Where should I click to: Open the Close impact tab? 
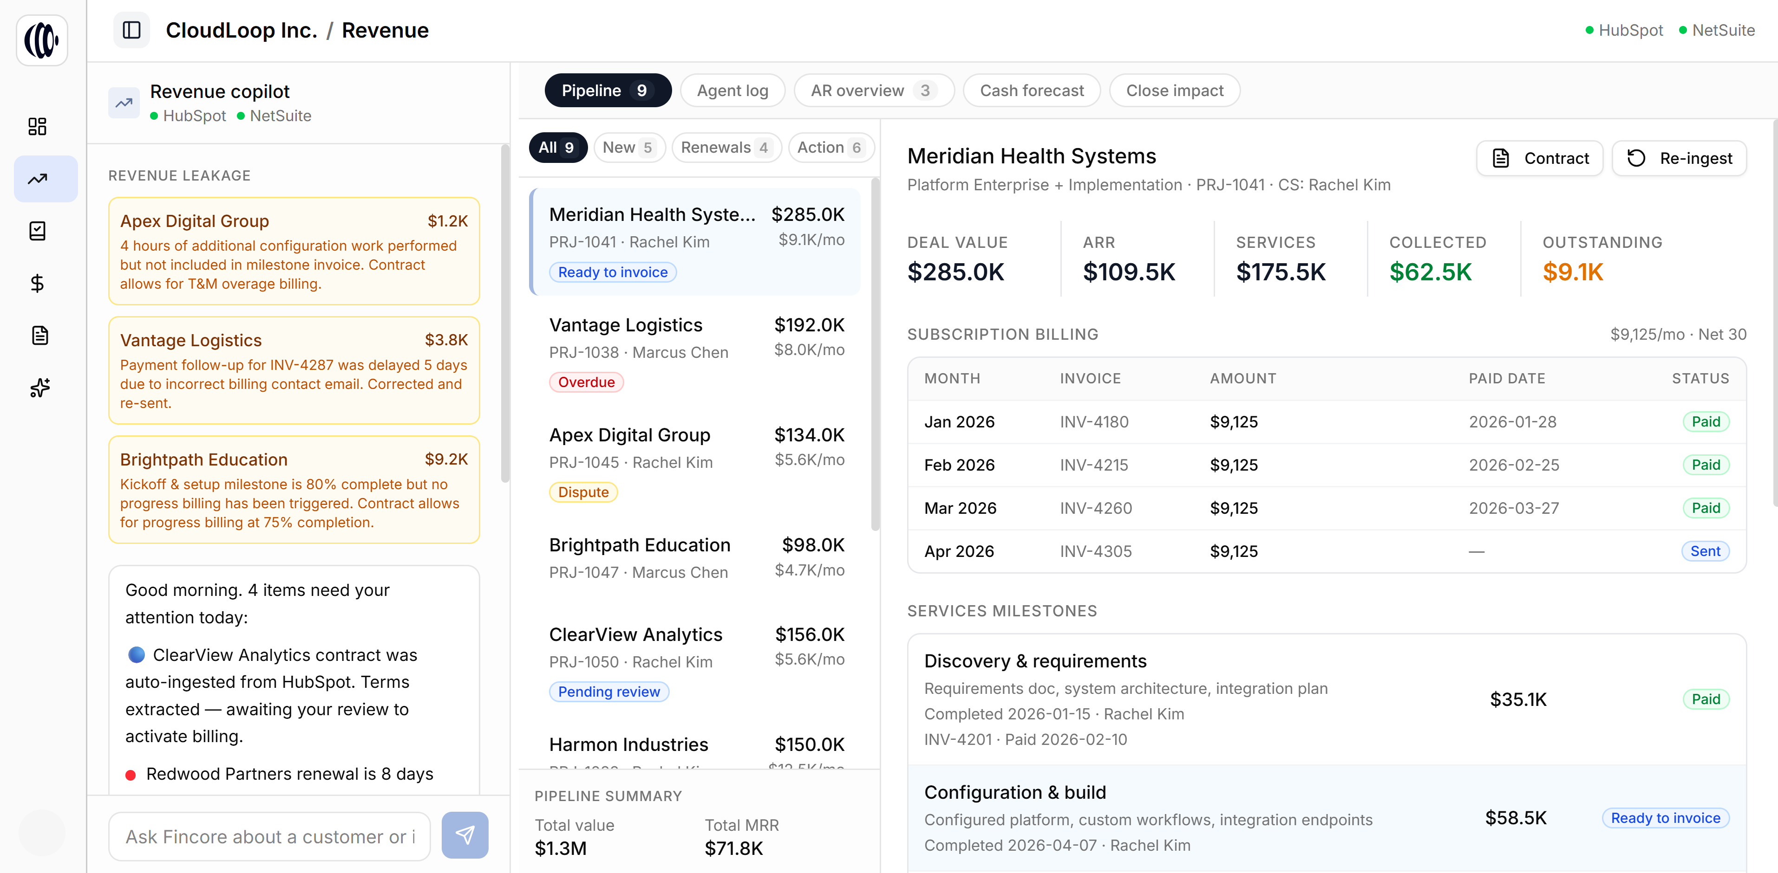[1174, 91]
